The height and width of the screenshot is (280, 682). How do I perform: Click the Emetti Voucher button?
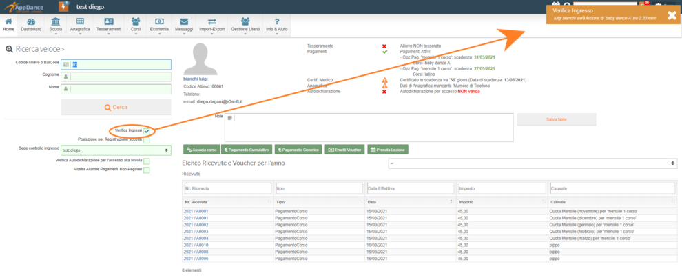pos(344,150)
